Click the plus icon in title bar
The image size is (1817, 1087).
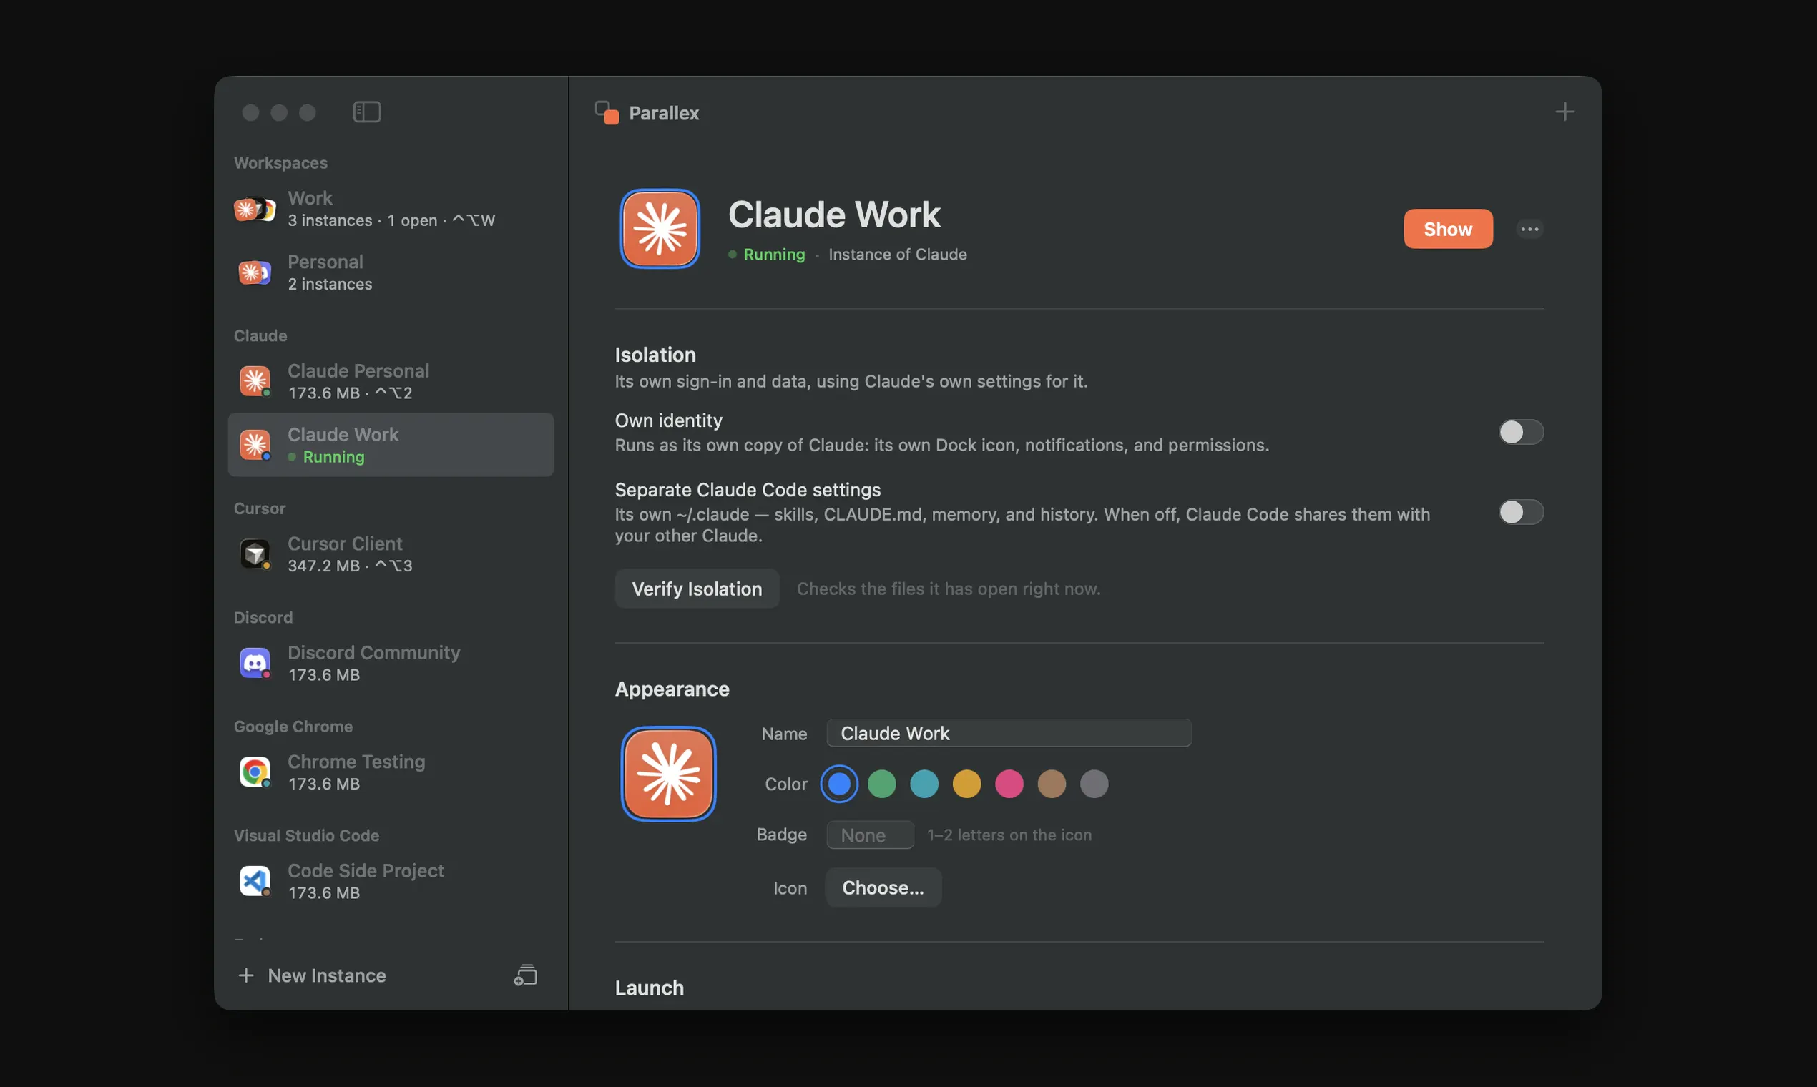pos(1564,112)
